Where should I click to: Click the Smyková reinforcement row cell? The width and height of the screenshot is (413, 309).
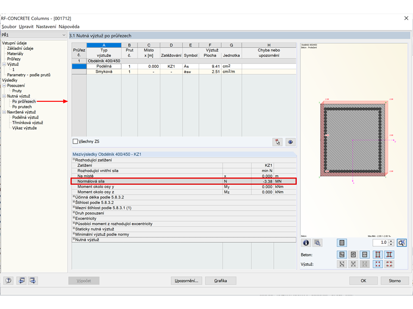(x=104, y=72)
